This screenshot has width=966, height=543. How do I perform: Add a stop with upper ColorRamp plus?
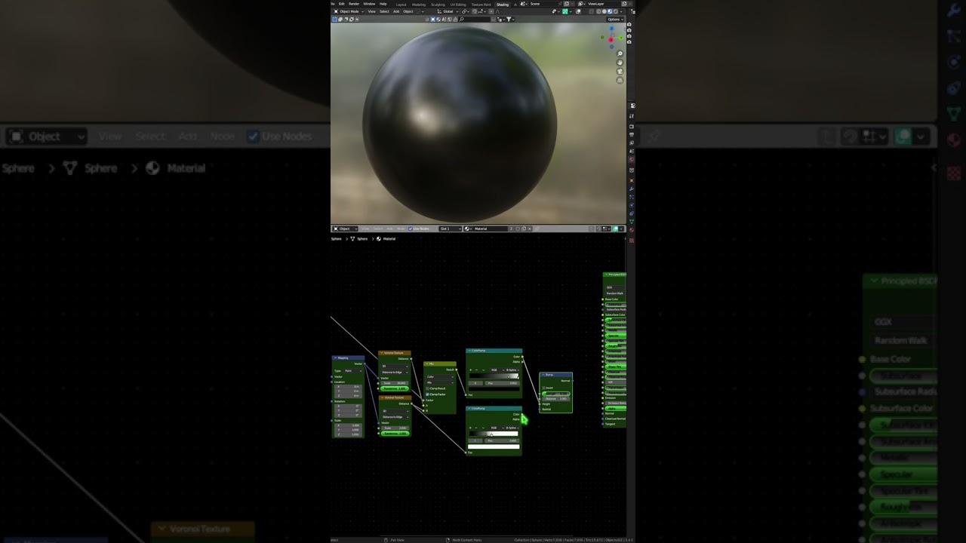point(470,370)
